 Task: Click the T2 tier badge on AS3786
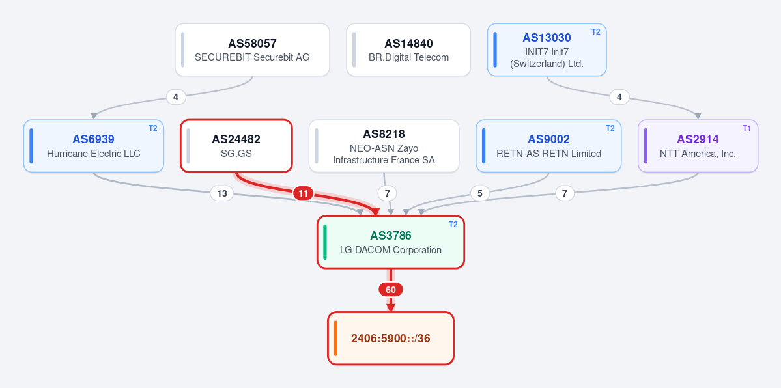(453, 224)
